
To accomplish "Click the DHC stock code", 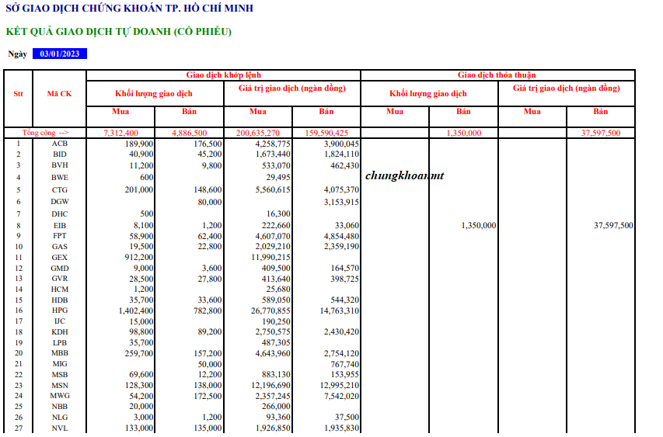I will (60, 214).
